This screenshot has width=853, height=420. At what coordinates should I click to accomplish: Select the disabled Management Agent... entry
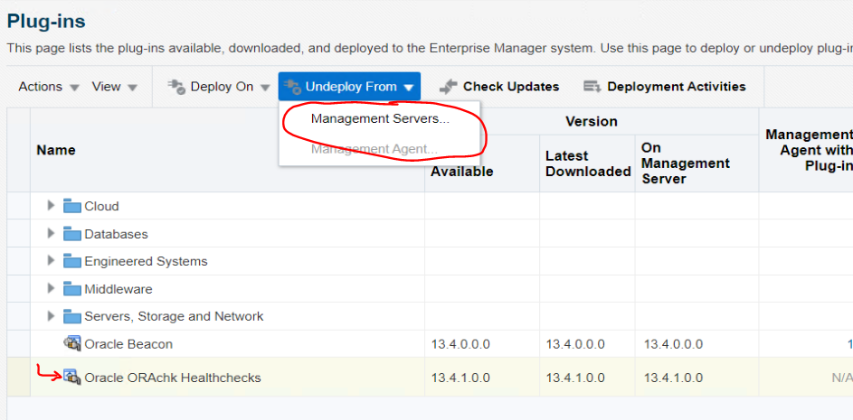pyautogui.click(x=374, y=149)
